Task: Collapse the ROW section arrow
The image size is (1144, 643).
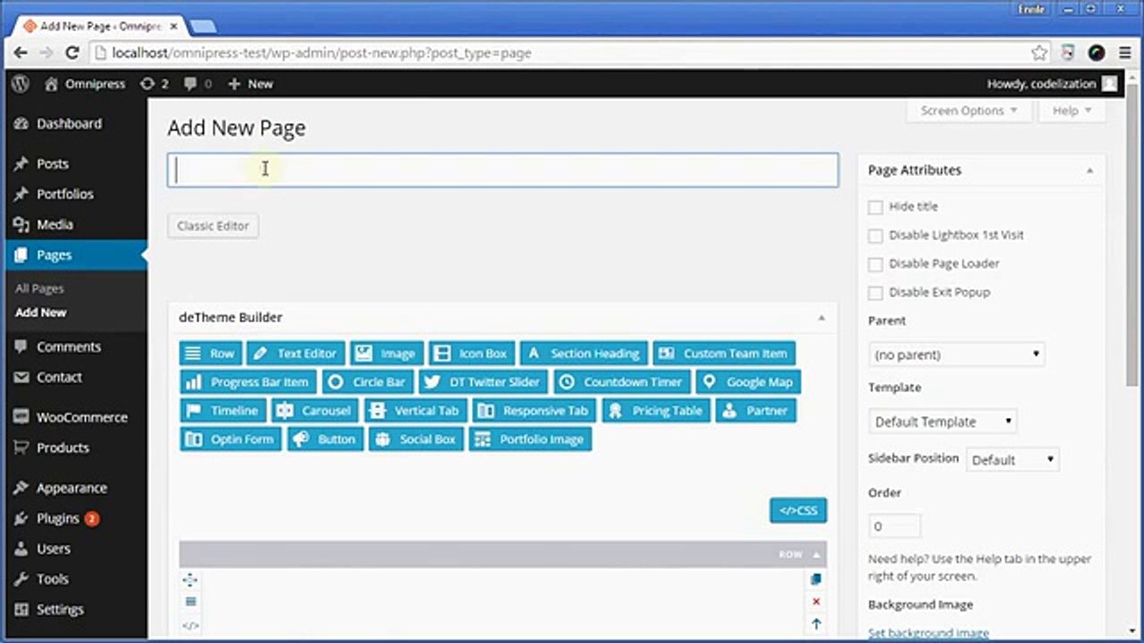Action: tap(816, 555)
